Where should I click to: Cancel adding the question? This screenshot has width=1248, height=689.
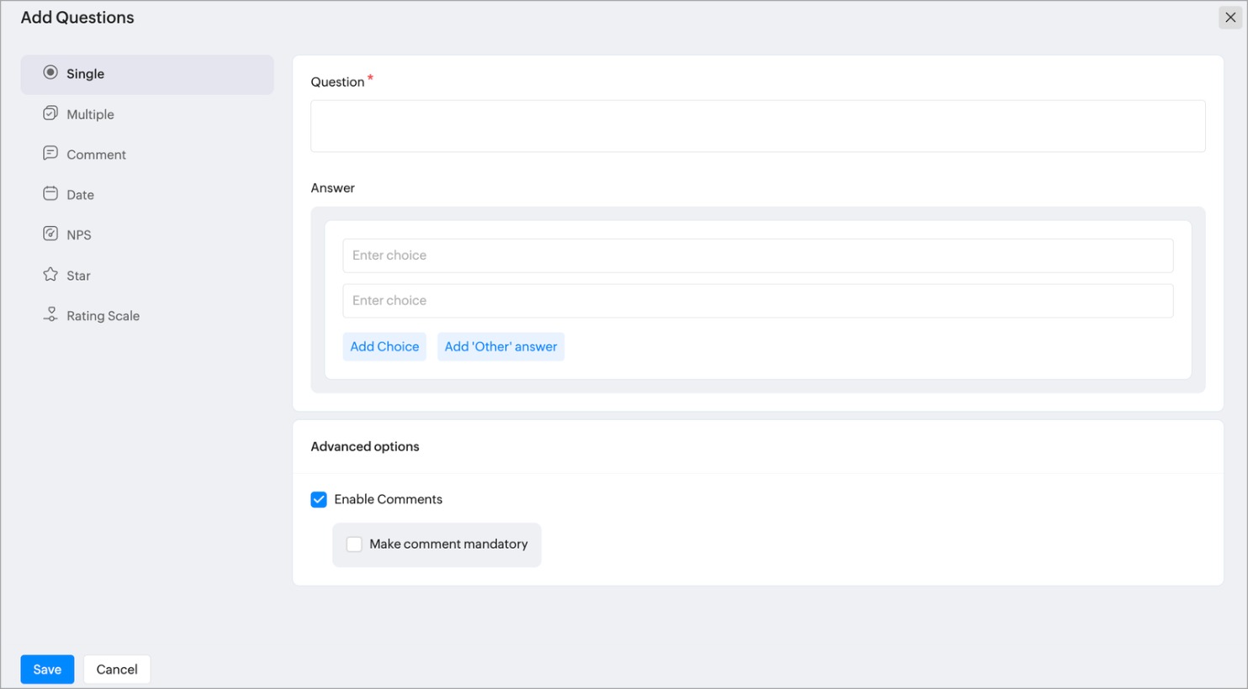[117, 670]
